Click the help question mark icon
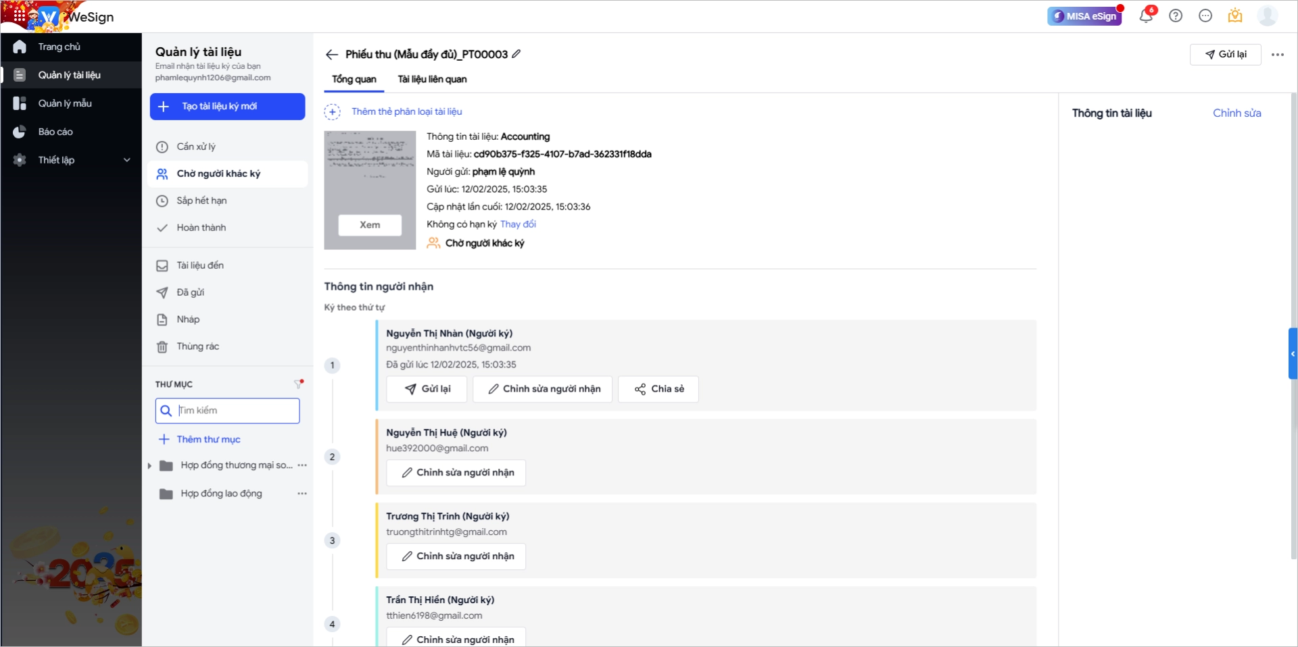 point(1176,16)
